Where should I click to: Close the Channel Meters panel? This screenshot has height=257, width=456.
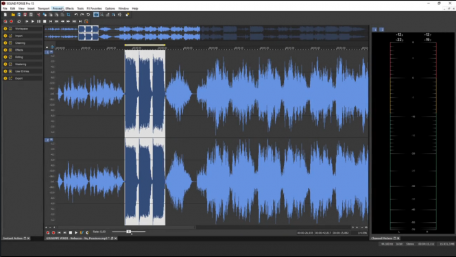coord(398,238)
